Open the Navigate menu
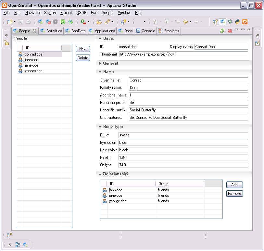Image resolution: width=264 pixels, height=251 pixels. click(32, 13)
